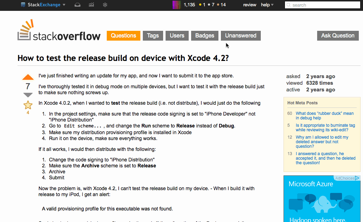
Task: Click the '6328 times' viewed count
Action: [x=320, y=83]
